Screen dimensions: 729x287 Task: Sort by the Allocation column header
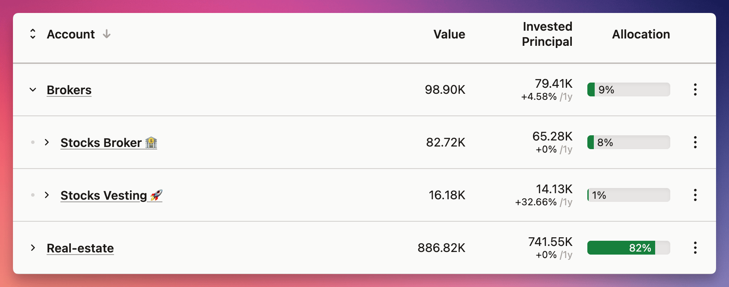(x=641, y=34)
